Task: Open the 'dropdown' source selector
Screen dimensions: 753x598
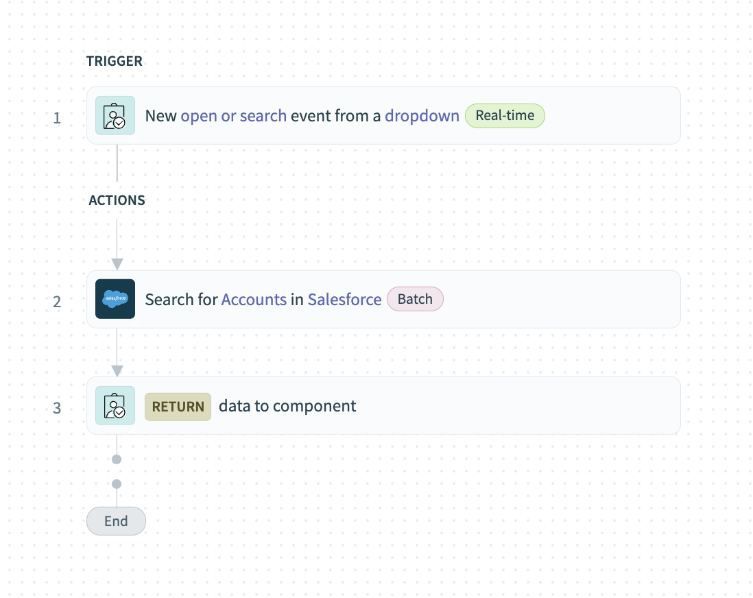Action: [422, 115]
